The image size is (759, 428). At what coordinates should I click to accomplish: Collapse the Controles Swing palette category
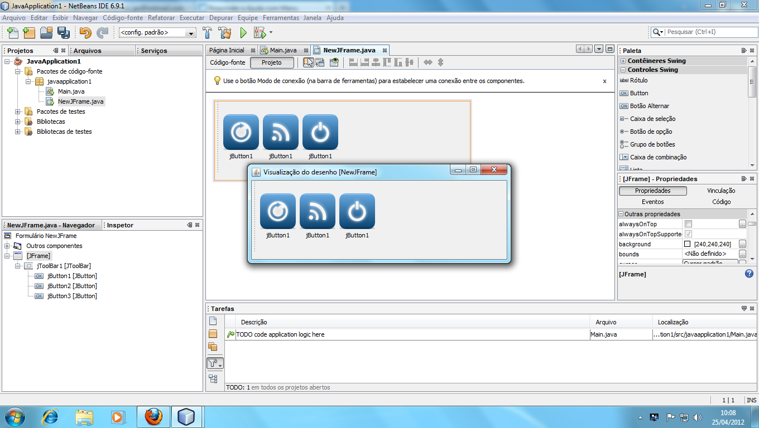[x=623, y=70]
